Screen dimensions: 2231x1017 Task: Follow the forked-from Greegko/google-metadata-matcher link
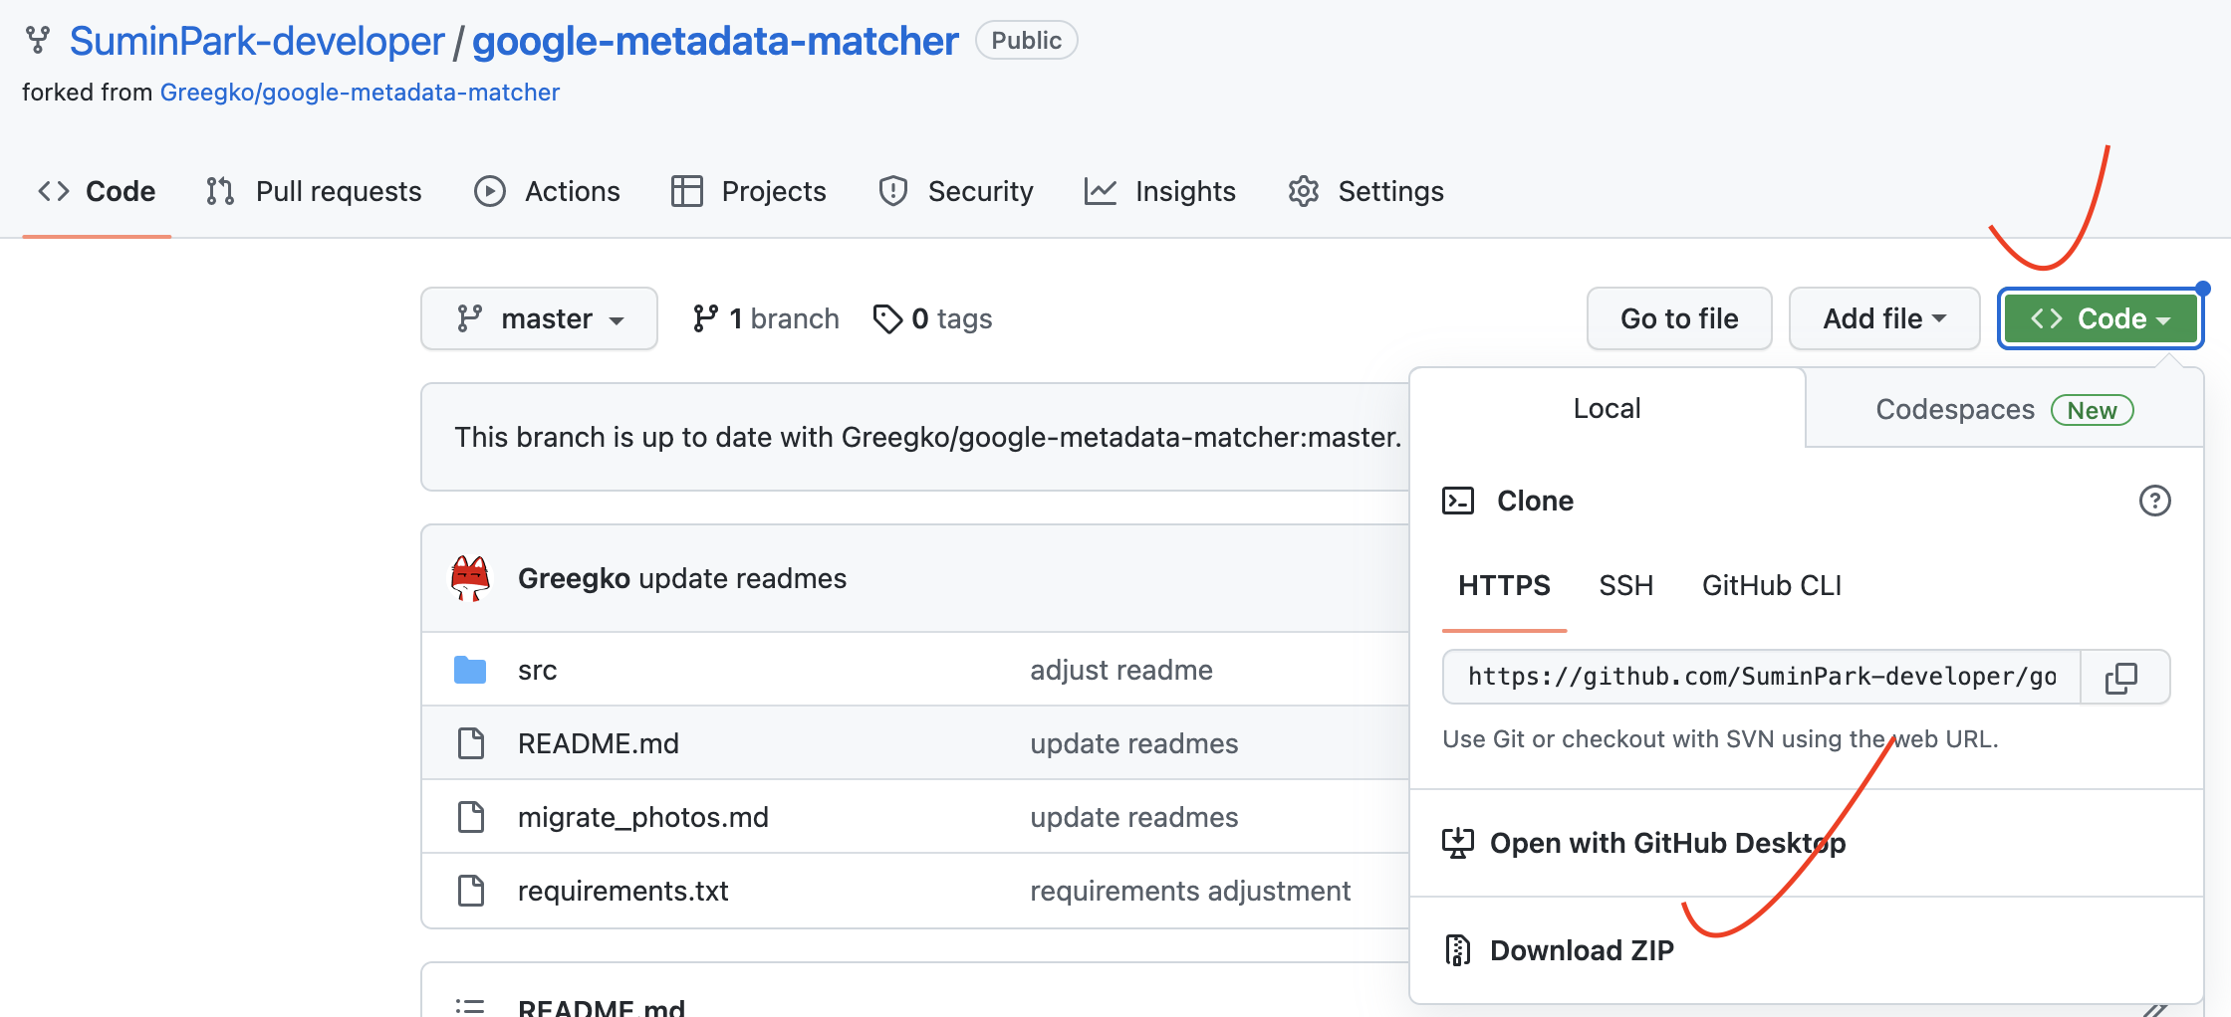[x=360, y=93]
